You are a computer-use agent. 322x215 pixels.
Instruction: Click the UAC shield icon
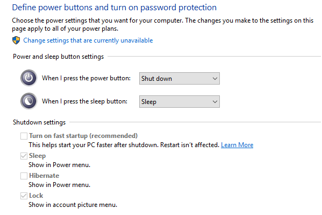[x=16, y=40]
